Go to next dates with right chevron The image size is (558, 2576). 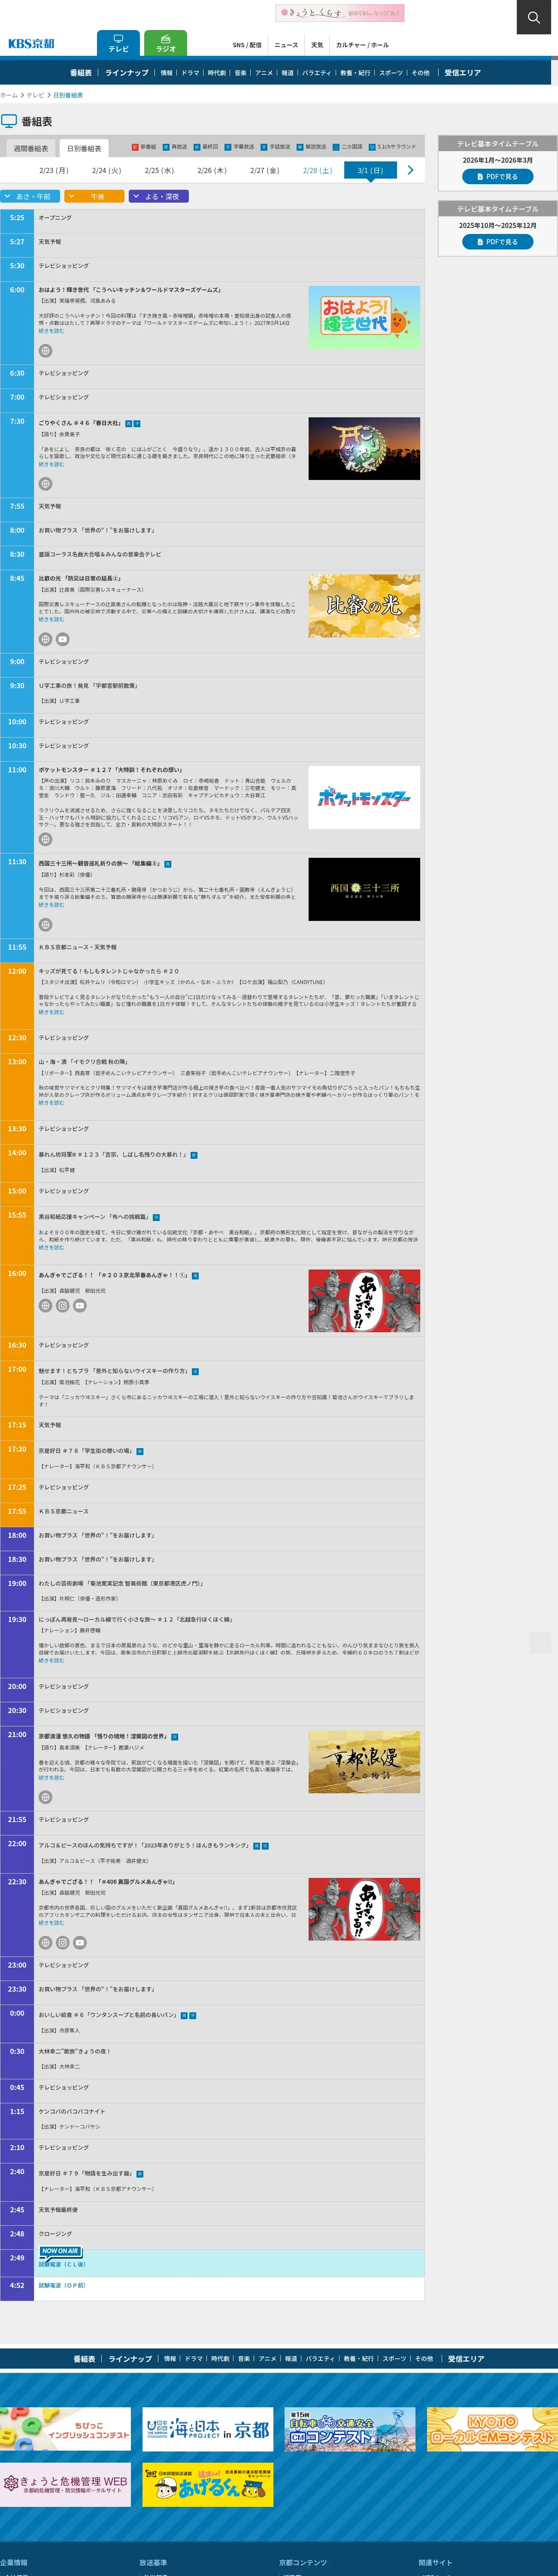tap(410, 170)
